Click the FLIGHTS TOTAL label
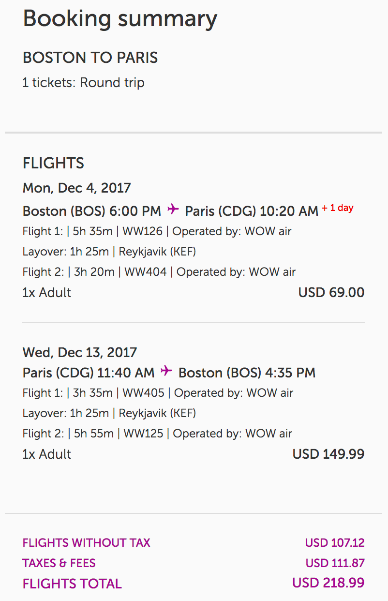 72,584
